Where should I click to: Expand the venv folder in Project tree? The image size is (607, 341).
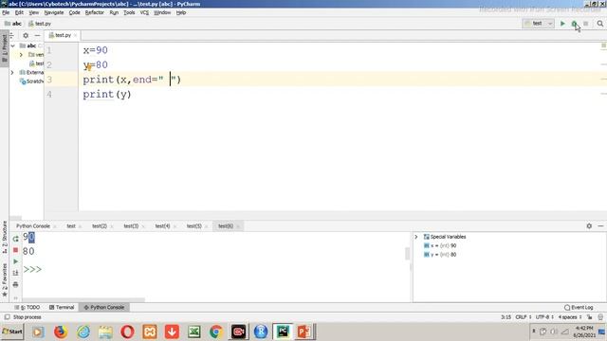[21, 55]
